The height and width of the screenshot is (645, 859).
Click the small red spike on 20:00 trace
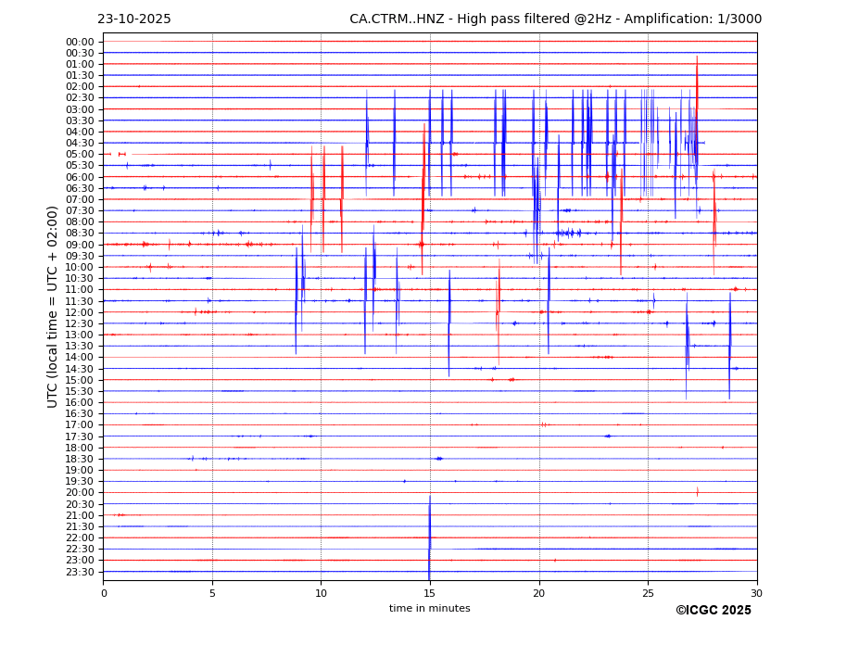coord(698,492)
